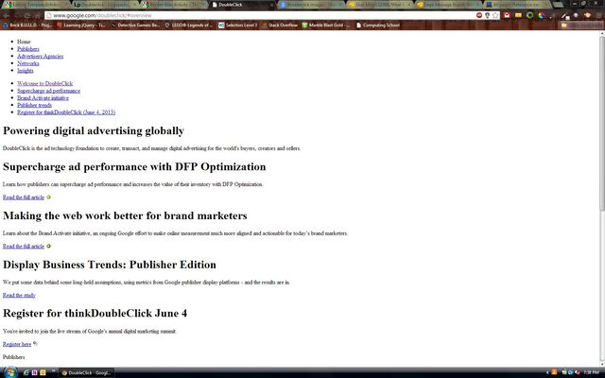Image resolution: width=605 pixels, height=378 pixels.
Task: Switch to the DoubleClick browser tab
Action: click(241, 5)
